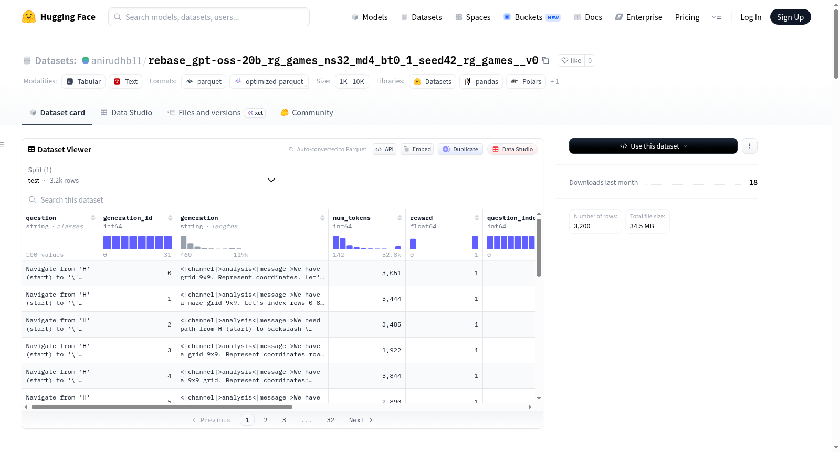840x452 pixels.
Task: Select the optimized-parquet format tag
Action: click(x=269, y=81)
